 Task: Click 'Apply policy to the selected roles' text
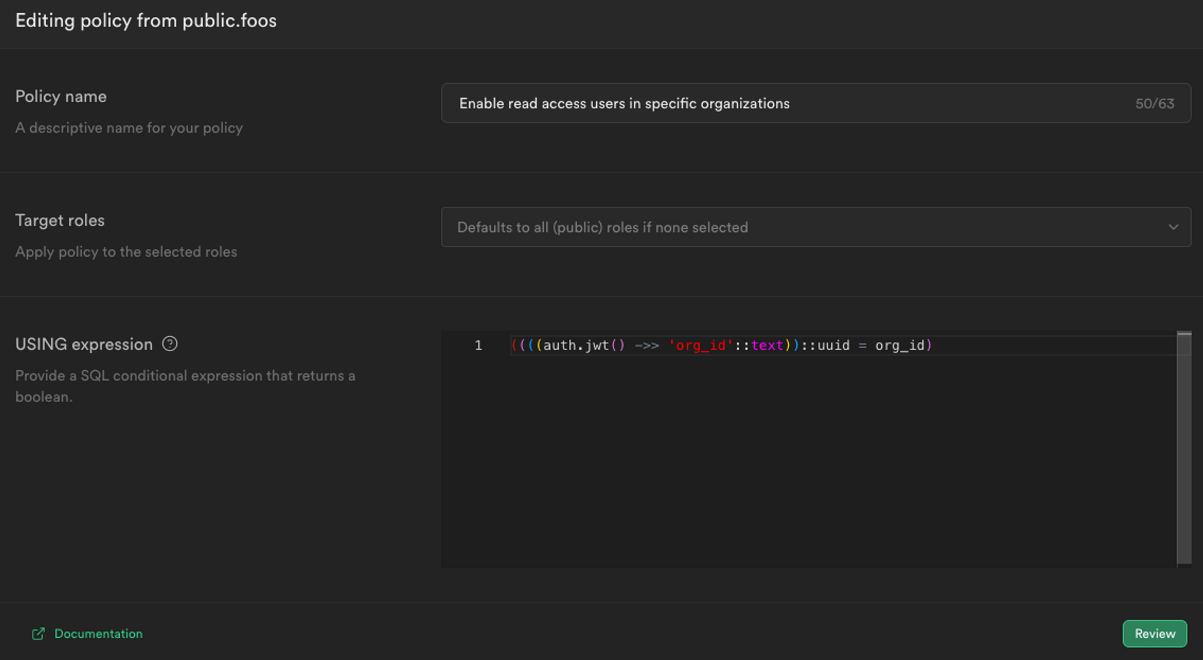(126, 252)
